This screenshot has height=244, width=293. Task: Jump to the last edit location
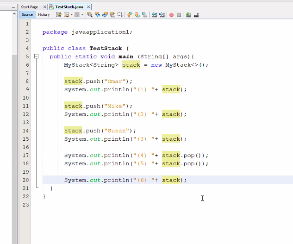pos(58,14)
